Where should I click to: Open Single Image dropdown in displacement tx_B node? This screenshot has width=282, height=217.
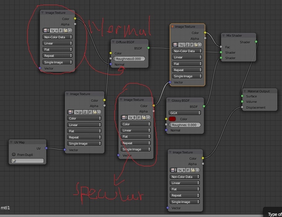click(x=185, y=202)
